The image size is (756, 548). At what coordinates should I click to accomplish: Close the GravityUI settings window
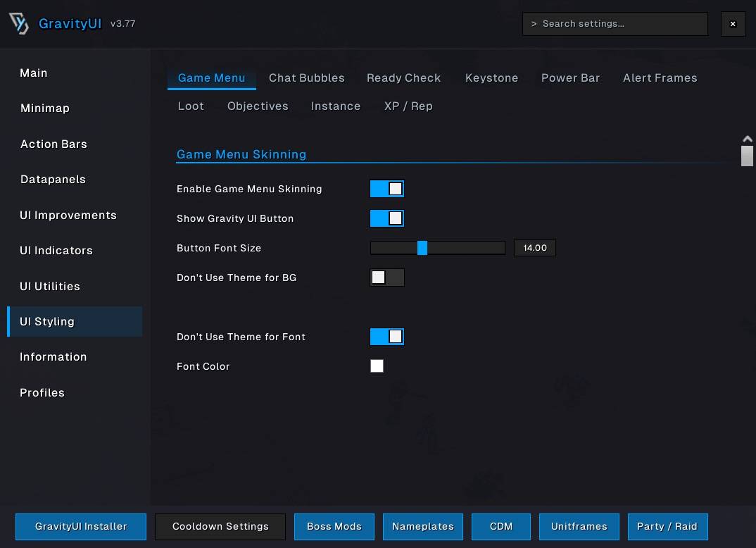tap(733, 24)
